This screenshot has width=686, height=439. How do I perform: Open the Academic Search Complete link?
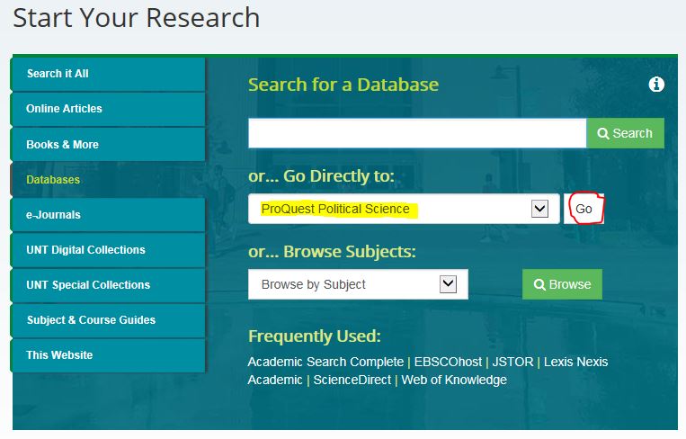coord(325,362)
